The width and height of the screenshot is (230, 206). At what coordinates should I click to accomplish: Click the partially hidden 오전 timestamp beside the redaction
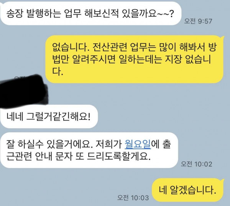click(19, 77)
